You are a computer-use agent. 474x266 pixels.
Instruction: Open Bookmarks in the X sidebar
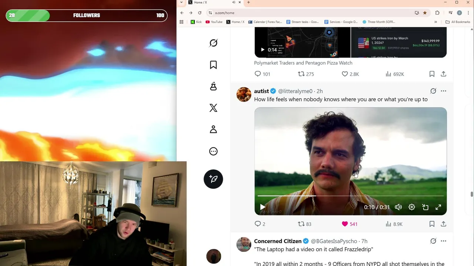coord(213,65)
